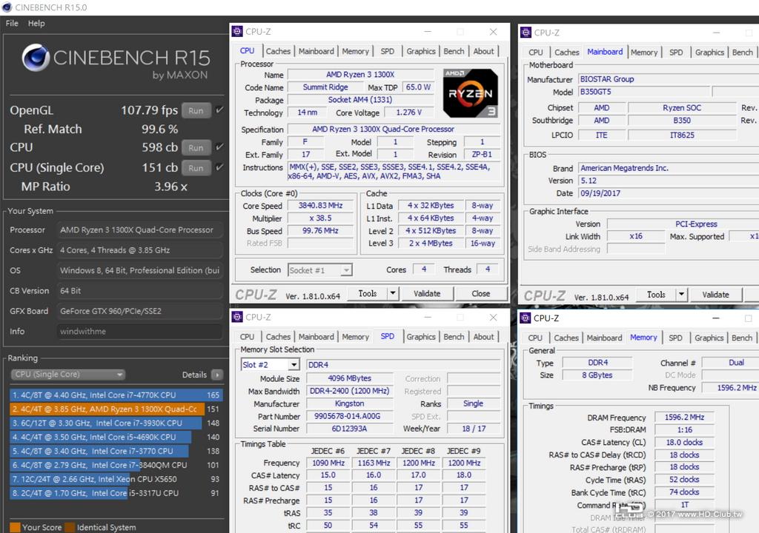The height and width of the screenshot is (533, 759).
Task: Click the BIOS date 09/19/2017
Action: (668, 193)
